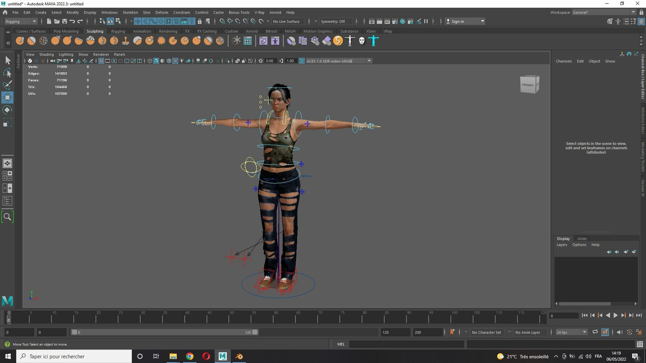Screen dimensions: 646x363
Task: Click layer editor horizontal scrollbar
Action: tap(585, 304)
